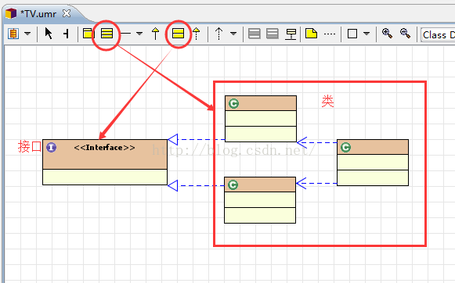The width and height of the screenshot is (455, 283).
Task: Click the Class Diagram combo box field
Action: (x=438, y=34)
